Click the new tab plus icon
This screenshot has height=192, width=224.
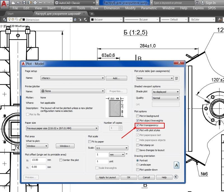(x=92, y=14)
